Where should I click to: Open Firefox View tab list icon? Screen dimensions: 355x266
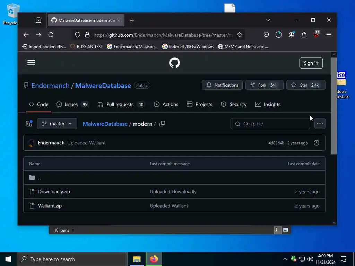click(x=38, y=20)
